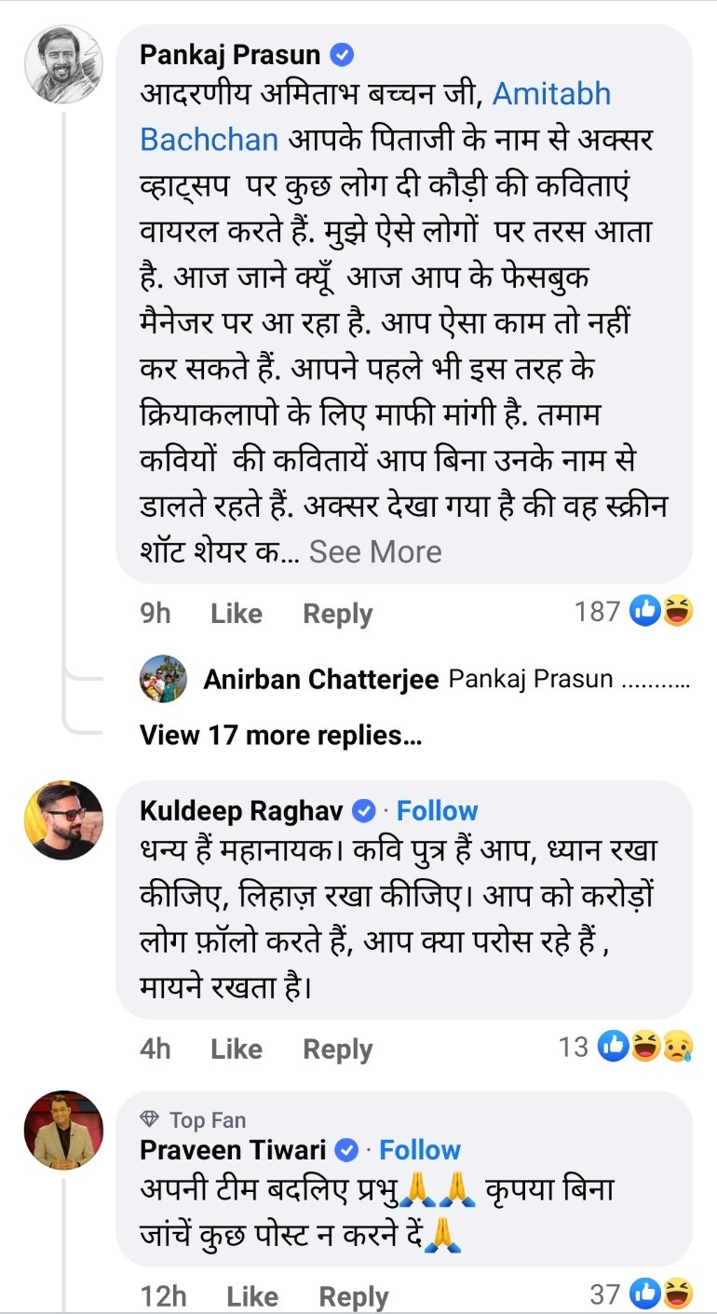Screen dimensions: 717x1314
Task: Like Praveen Tiwari's comment
Action: click(x=251, y=1296)
